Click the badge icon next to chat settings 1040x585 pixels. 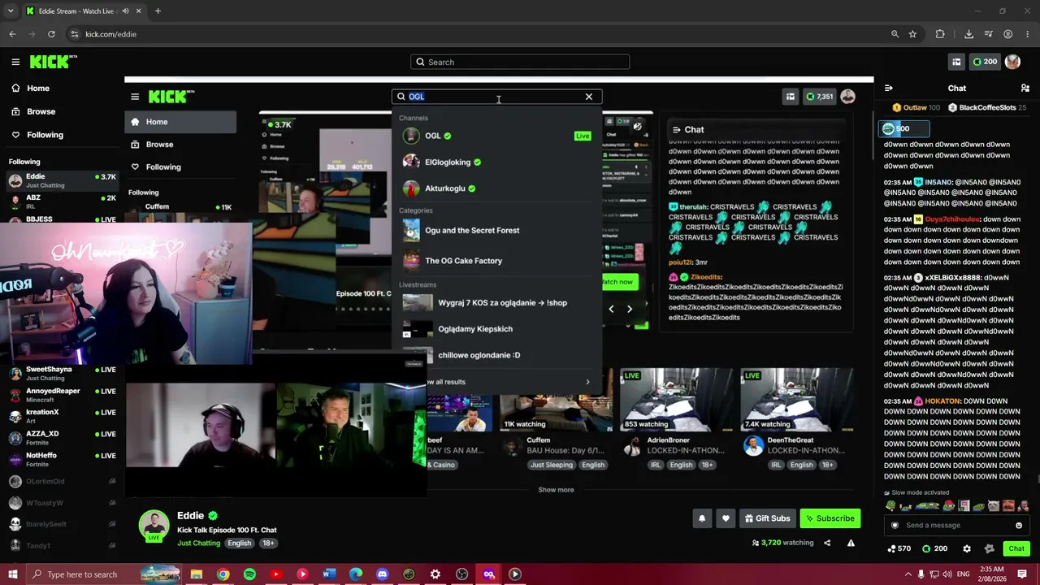coord(989,548)
